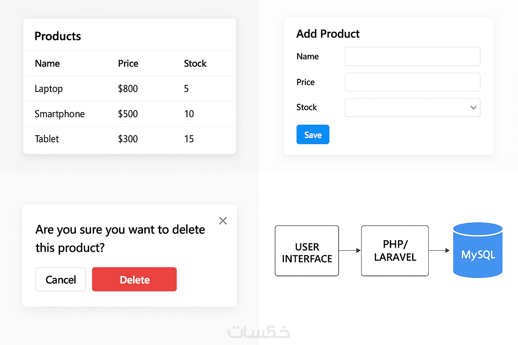Click the Laptop $800 price cell
This screenshot has width=518, height=345.
[x=128, y=89]
